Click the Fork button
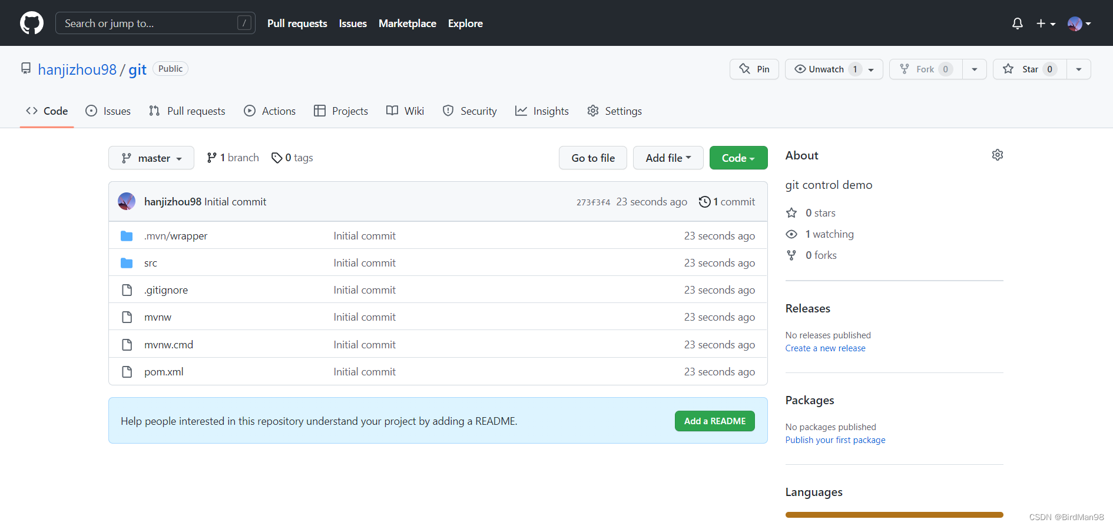This screenshot has width=1113, height=526. click(926, 69)
